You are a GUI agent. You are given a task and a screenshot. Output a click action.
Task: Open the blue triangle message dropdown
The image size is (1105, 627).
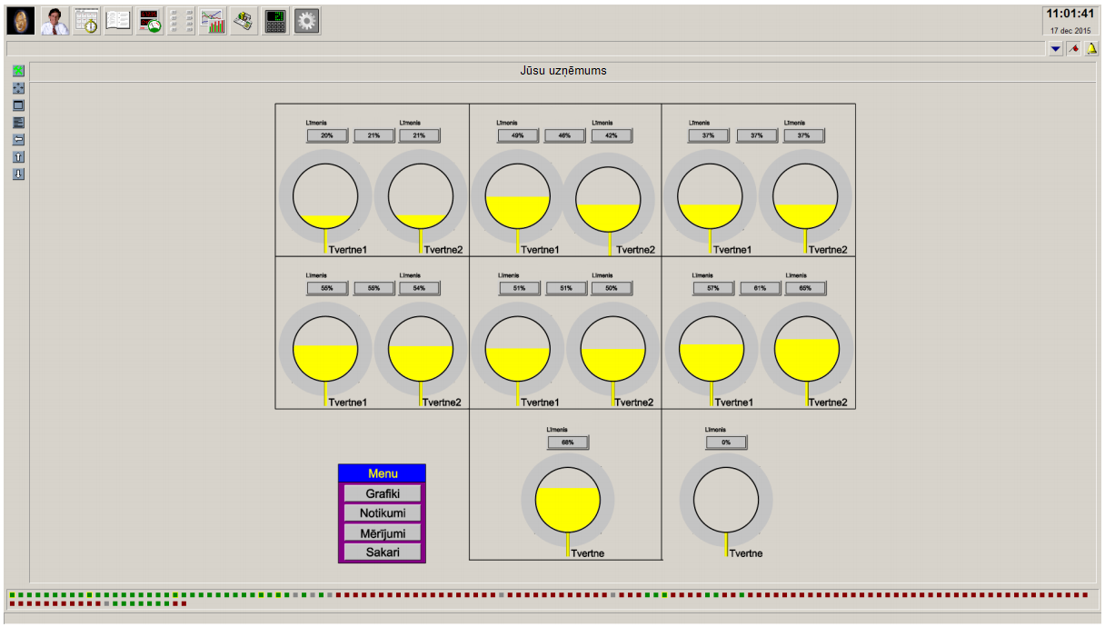pyautogui.click(x=1056, y=49)
